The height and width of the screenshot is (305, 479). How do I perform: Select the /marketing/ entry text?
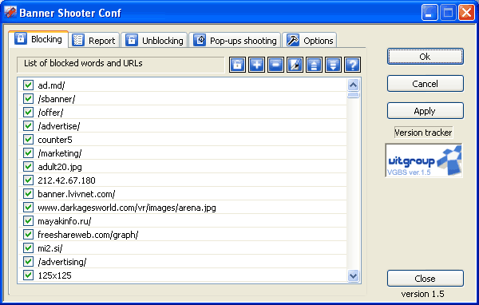click(x=60, y=153)
